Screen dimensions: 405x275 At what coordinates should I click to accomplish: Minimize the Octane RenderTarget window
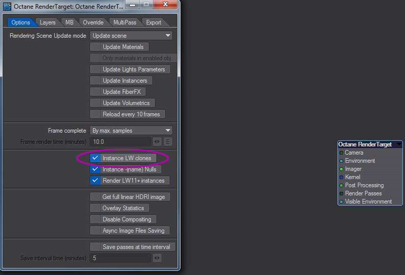[132, 5]
